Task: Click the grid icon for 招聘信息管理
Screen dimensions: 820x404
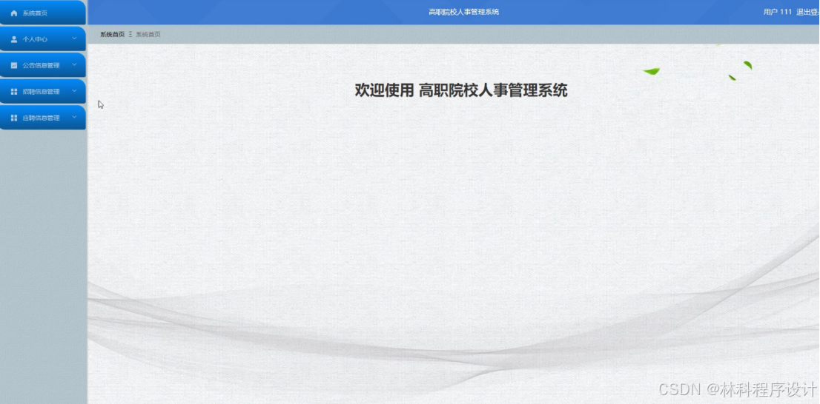Action: (14, 91)
